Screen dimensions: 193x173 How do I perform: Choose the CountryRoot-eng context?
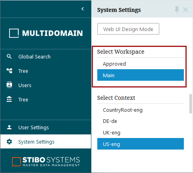tap(141, 110)
